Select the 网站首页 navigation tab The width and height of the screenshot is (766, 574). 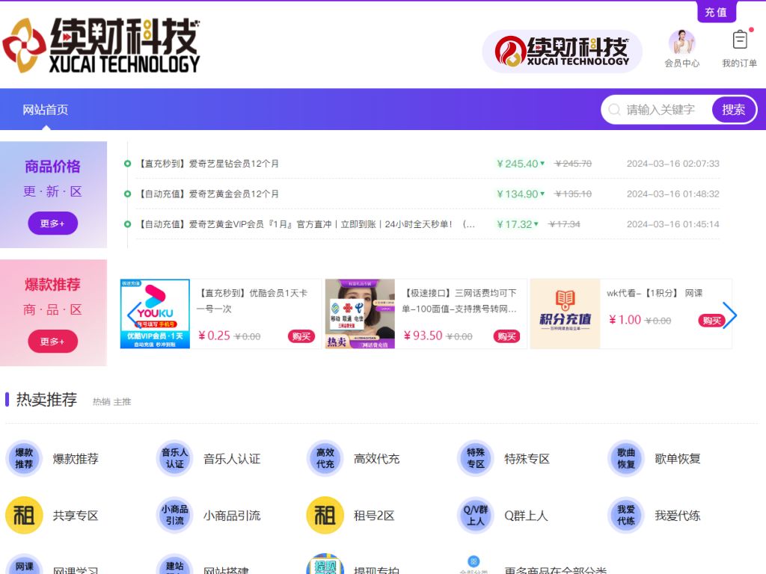click(46, 110)
